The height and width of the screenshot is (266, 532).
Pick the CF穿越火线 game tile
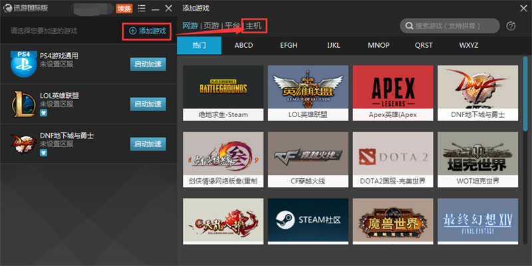(308, 160)
